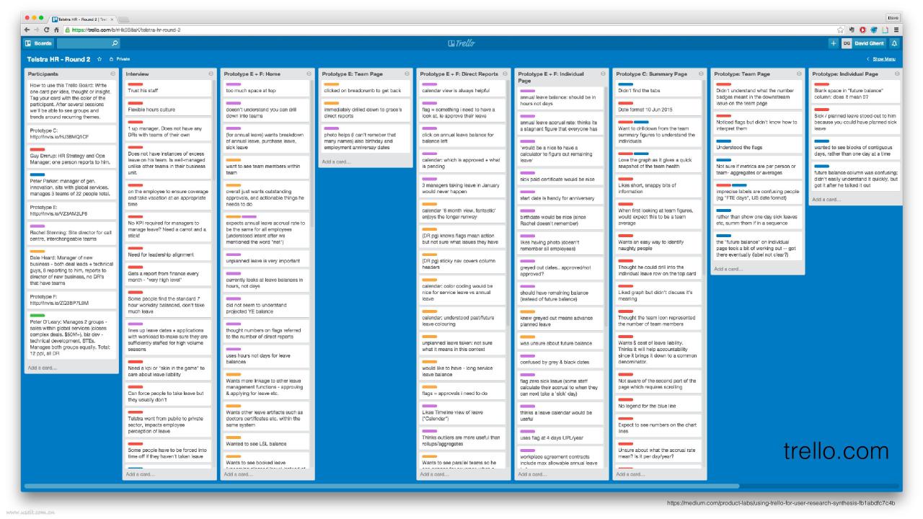Open 'confused by grey & black dates' card
This screenshot has height=519, width=923.
(x=560, y=360)
